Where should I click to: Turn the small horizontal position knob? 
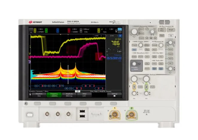152,32
